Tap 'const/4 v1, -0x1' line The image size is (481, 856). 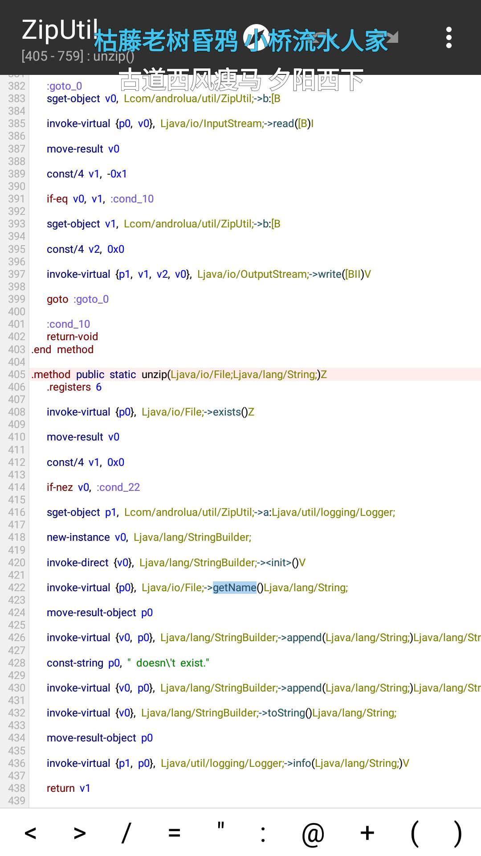tap(87, 174)
